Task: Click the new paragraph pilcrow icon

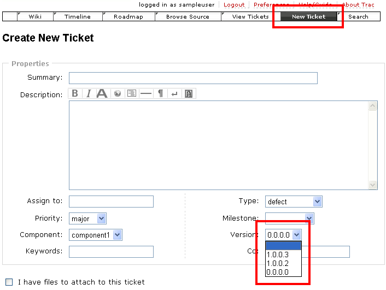Action: pos(160,93)
